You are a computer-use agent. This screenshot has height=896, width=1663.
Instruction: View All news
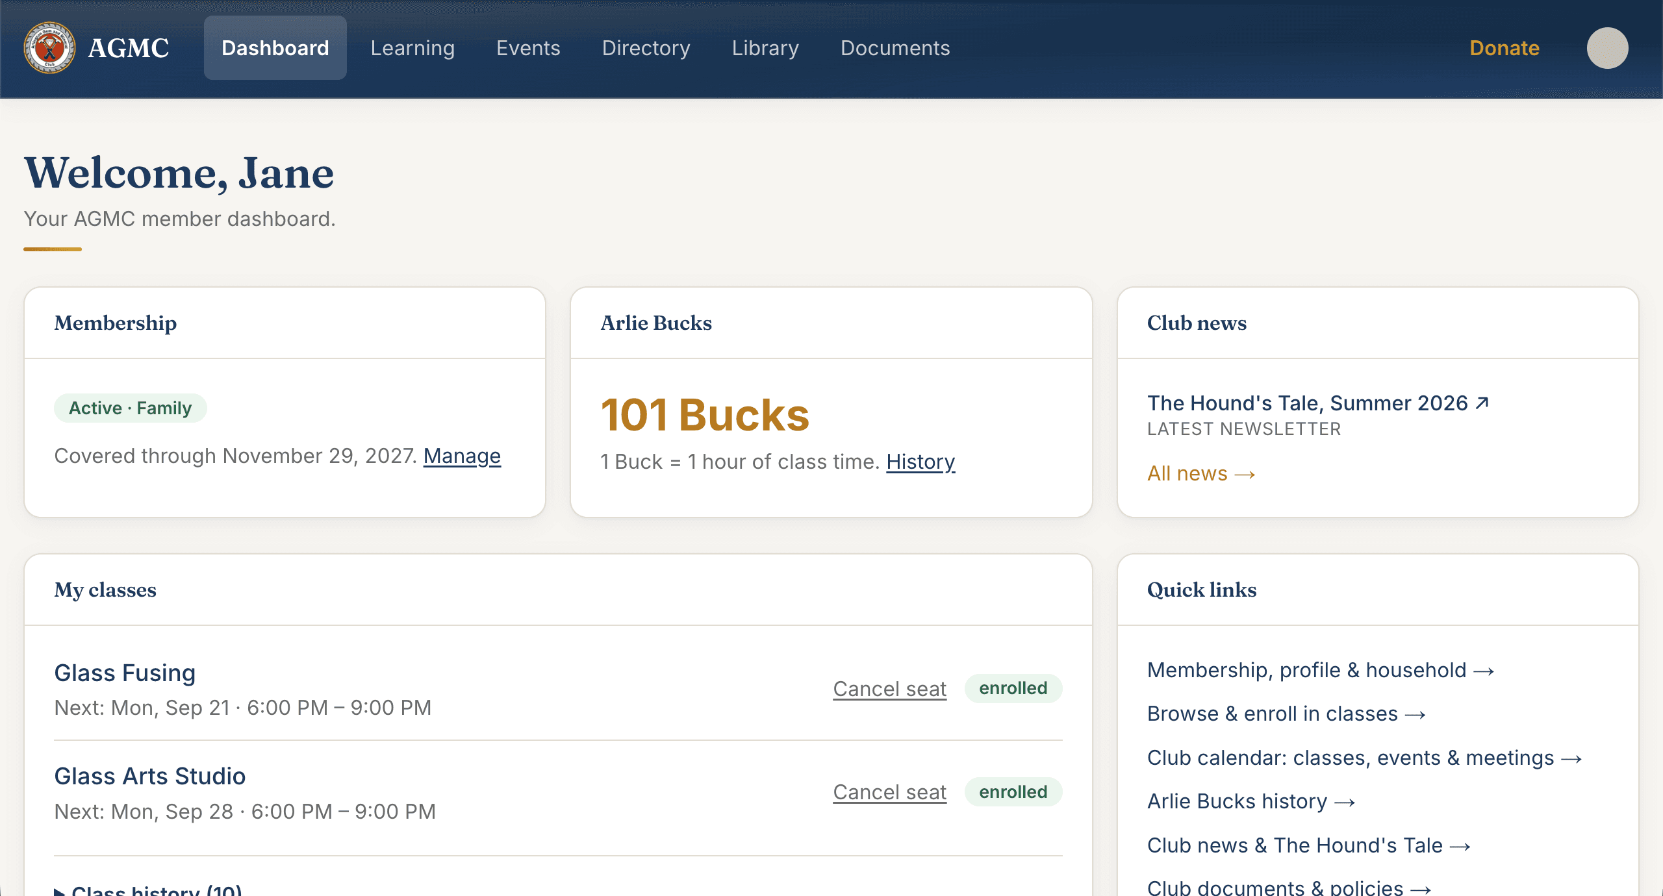(x=1200, y=473)
